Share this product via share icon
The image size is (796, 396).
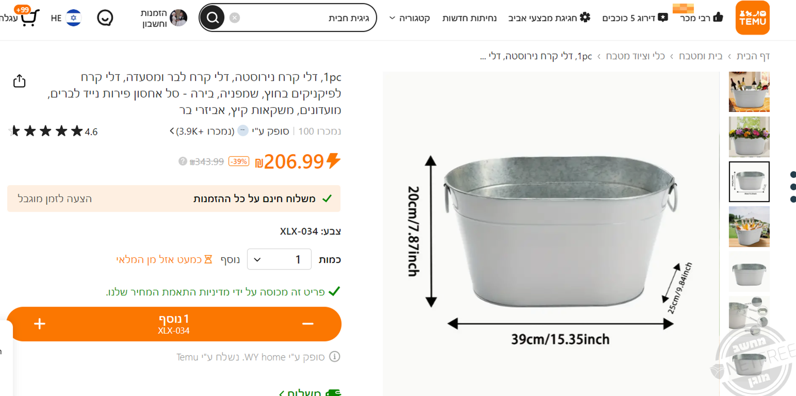pos(19,81)
